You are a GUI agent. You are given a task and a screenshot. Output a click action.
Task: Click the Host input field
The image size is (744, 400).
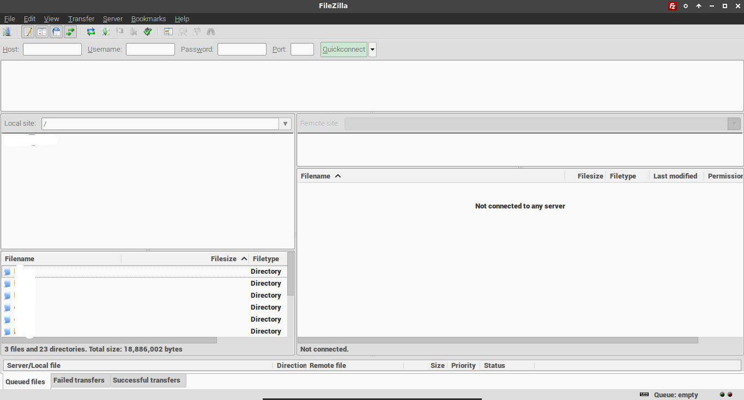pyautogui.click(x=52, y=50)
